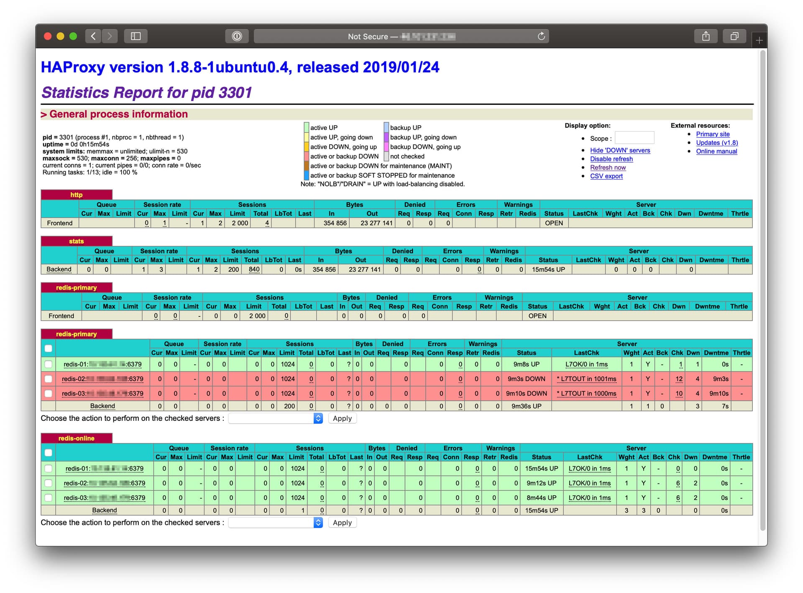Open a new tab with plus icon

[759, 40]
